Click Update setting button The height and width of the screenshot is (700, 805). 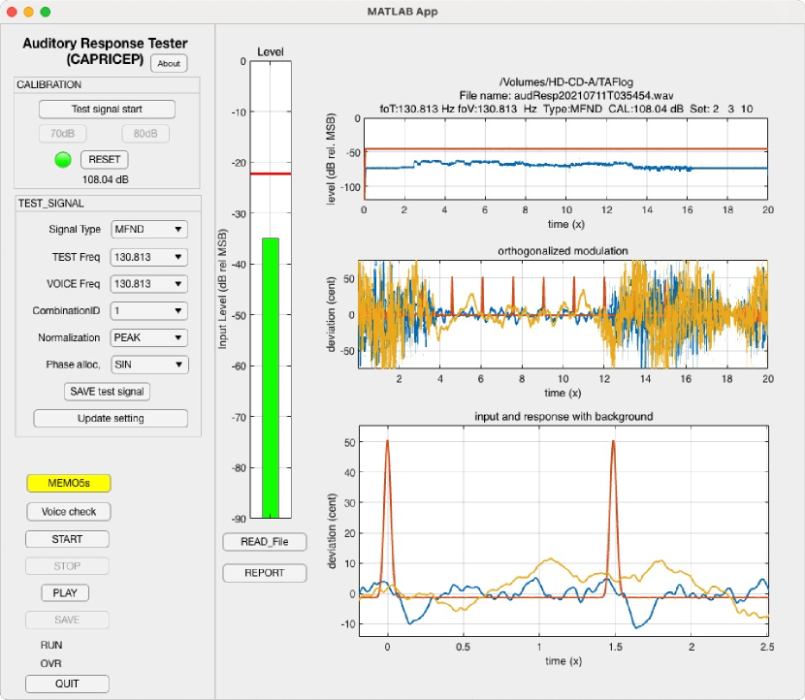(x=111, y=418)
